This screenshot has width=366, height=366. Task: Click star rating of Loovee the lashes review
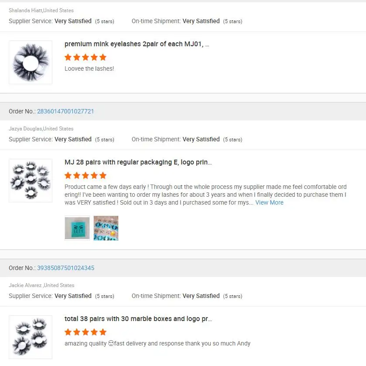86,57
